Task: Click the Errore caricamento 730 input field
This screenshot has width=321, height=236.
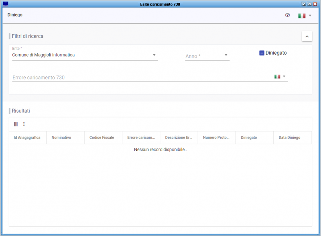Action: pos(140,77)
